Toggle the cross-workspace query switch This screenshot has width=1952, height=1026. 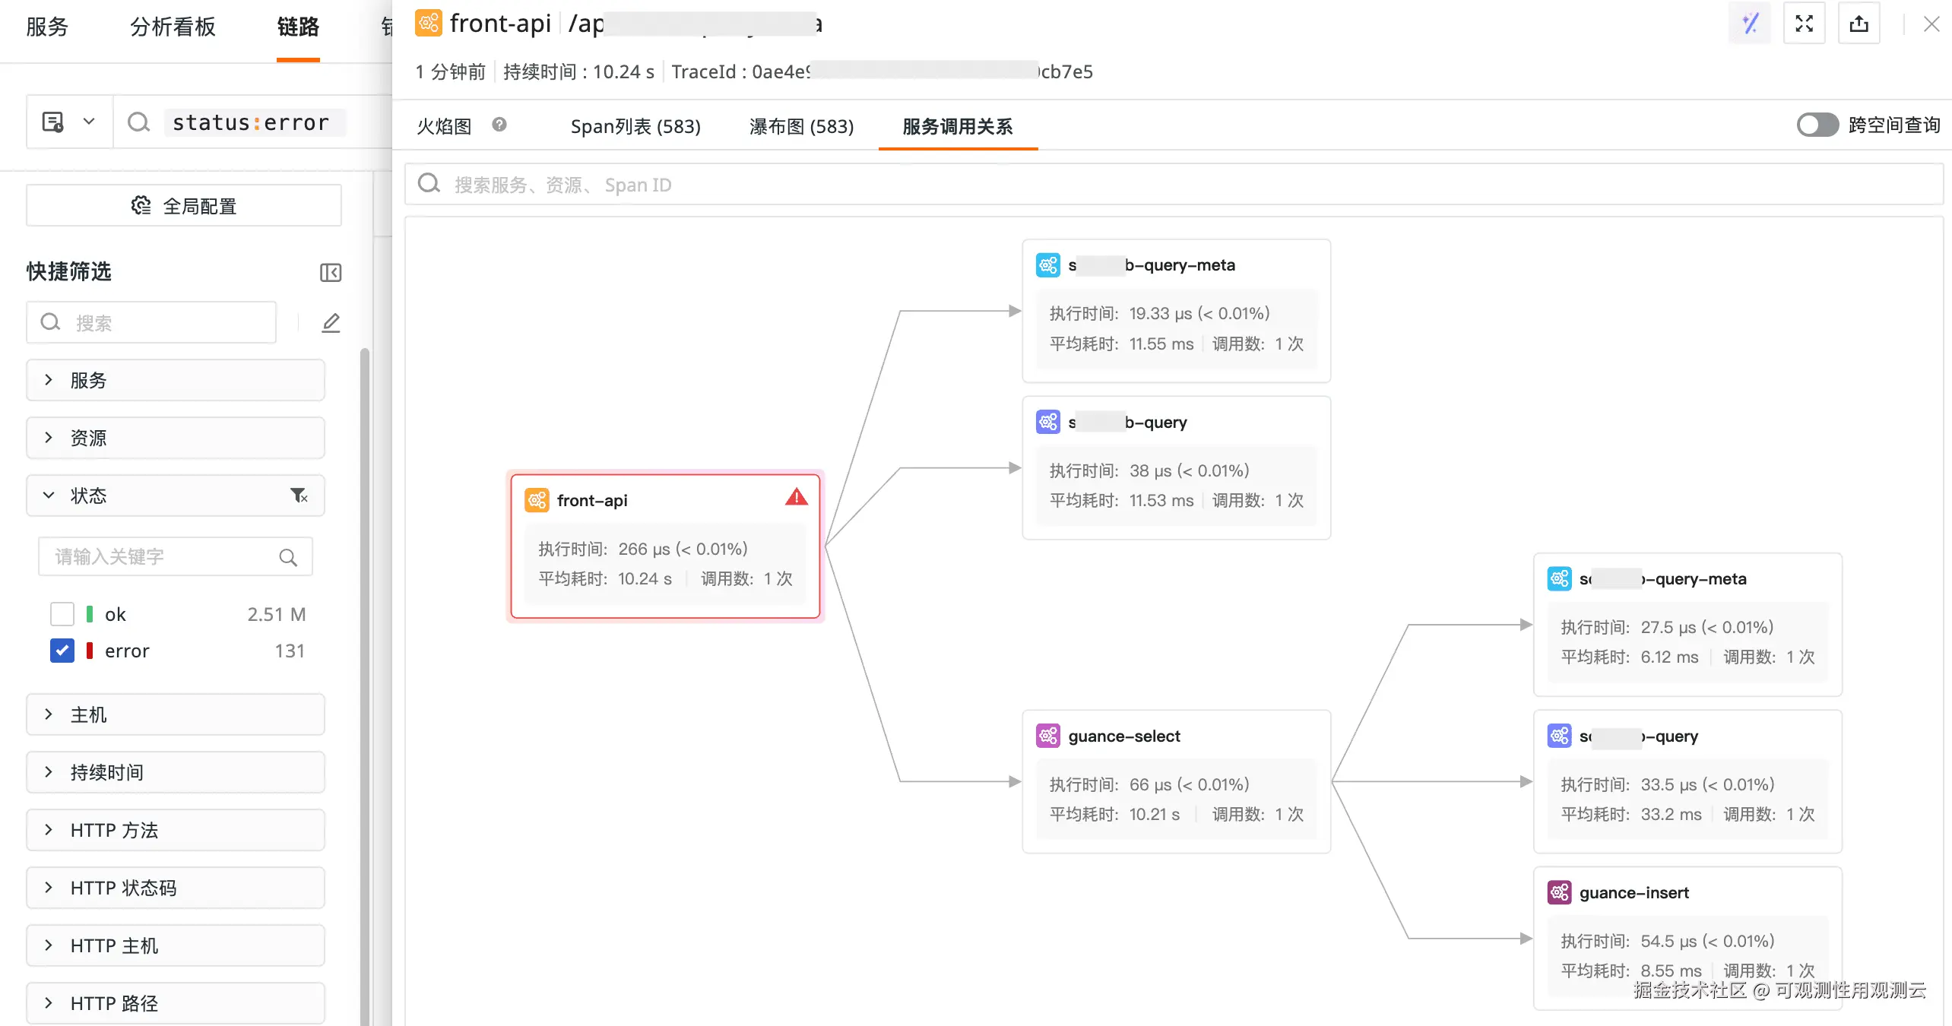[x=1817, y=125]
